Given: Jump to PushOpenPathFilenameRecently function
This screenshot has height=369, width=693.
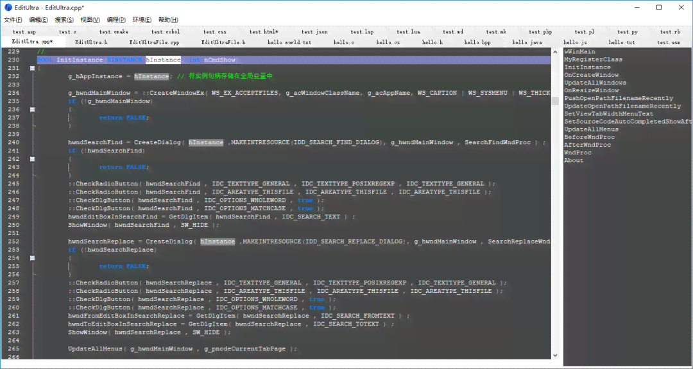Looking at the screenshot, I should click(619, 99).
